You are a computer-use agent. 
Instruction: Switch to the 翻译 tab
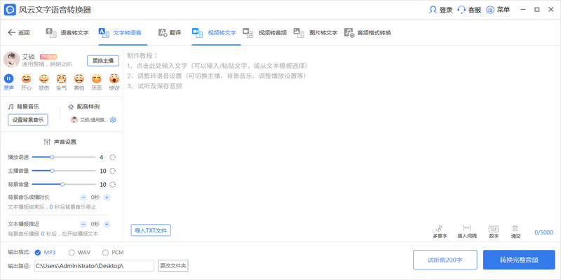[170, 32]
